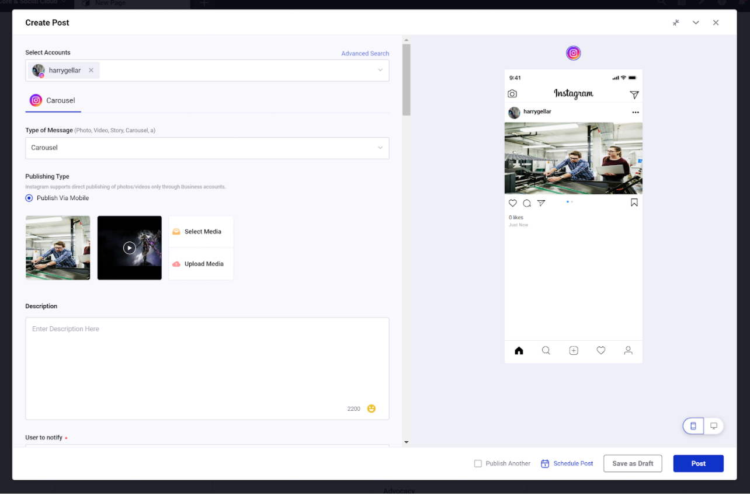The image size is (750, 496).
Task: Click the form panel vertical scrollbar thumb
Action: pyautogui.click(x=407, y=80)
